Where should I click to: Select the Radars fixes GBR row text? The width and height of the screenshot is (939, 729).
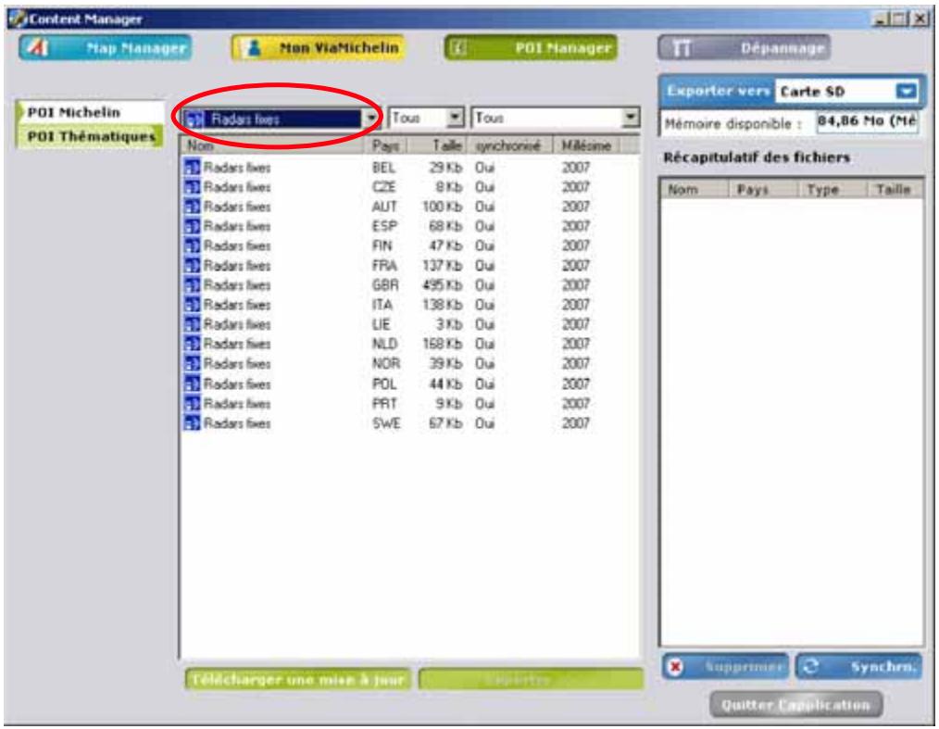coord(237,285)
